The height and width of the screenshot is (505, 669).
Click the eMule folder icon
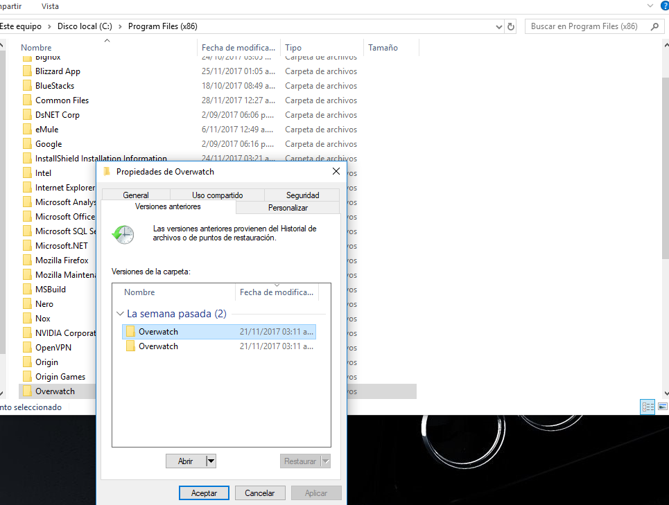27,129
